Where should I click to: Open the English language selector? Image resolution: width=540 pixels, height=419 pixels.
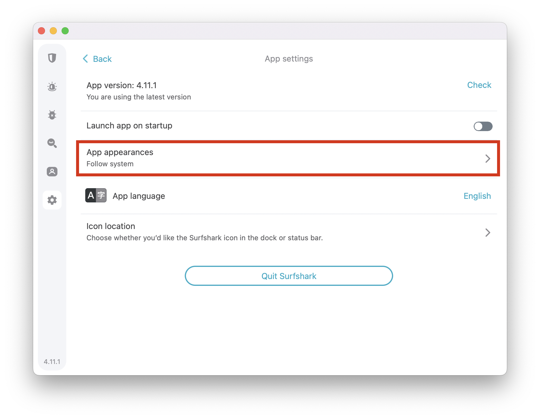point(477,196)
